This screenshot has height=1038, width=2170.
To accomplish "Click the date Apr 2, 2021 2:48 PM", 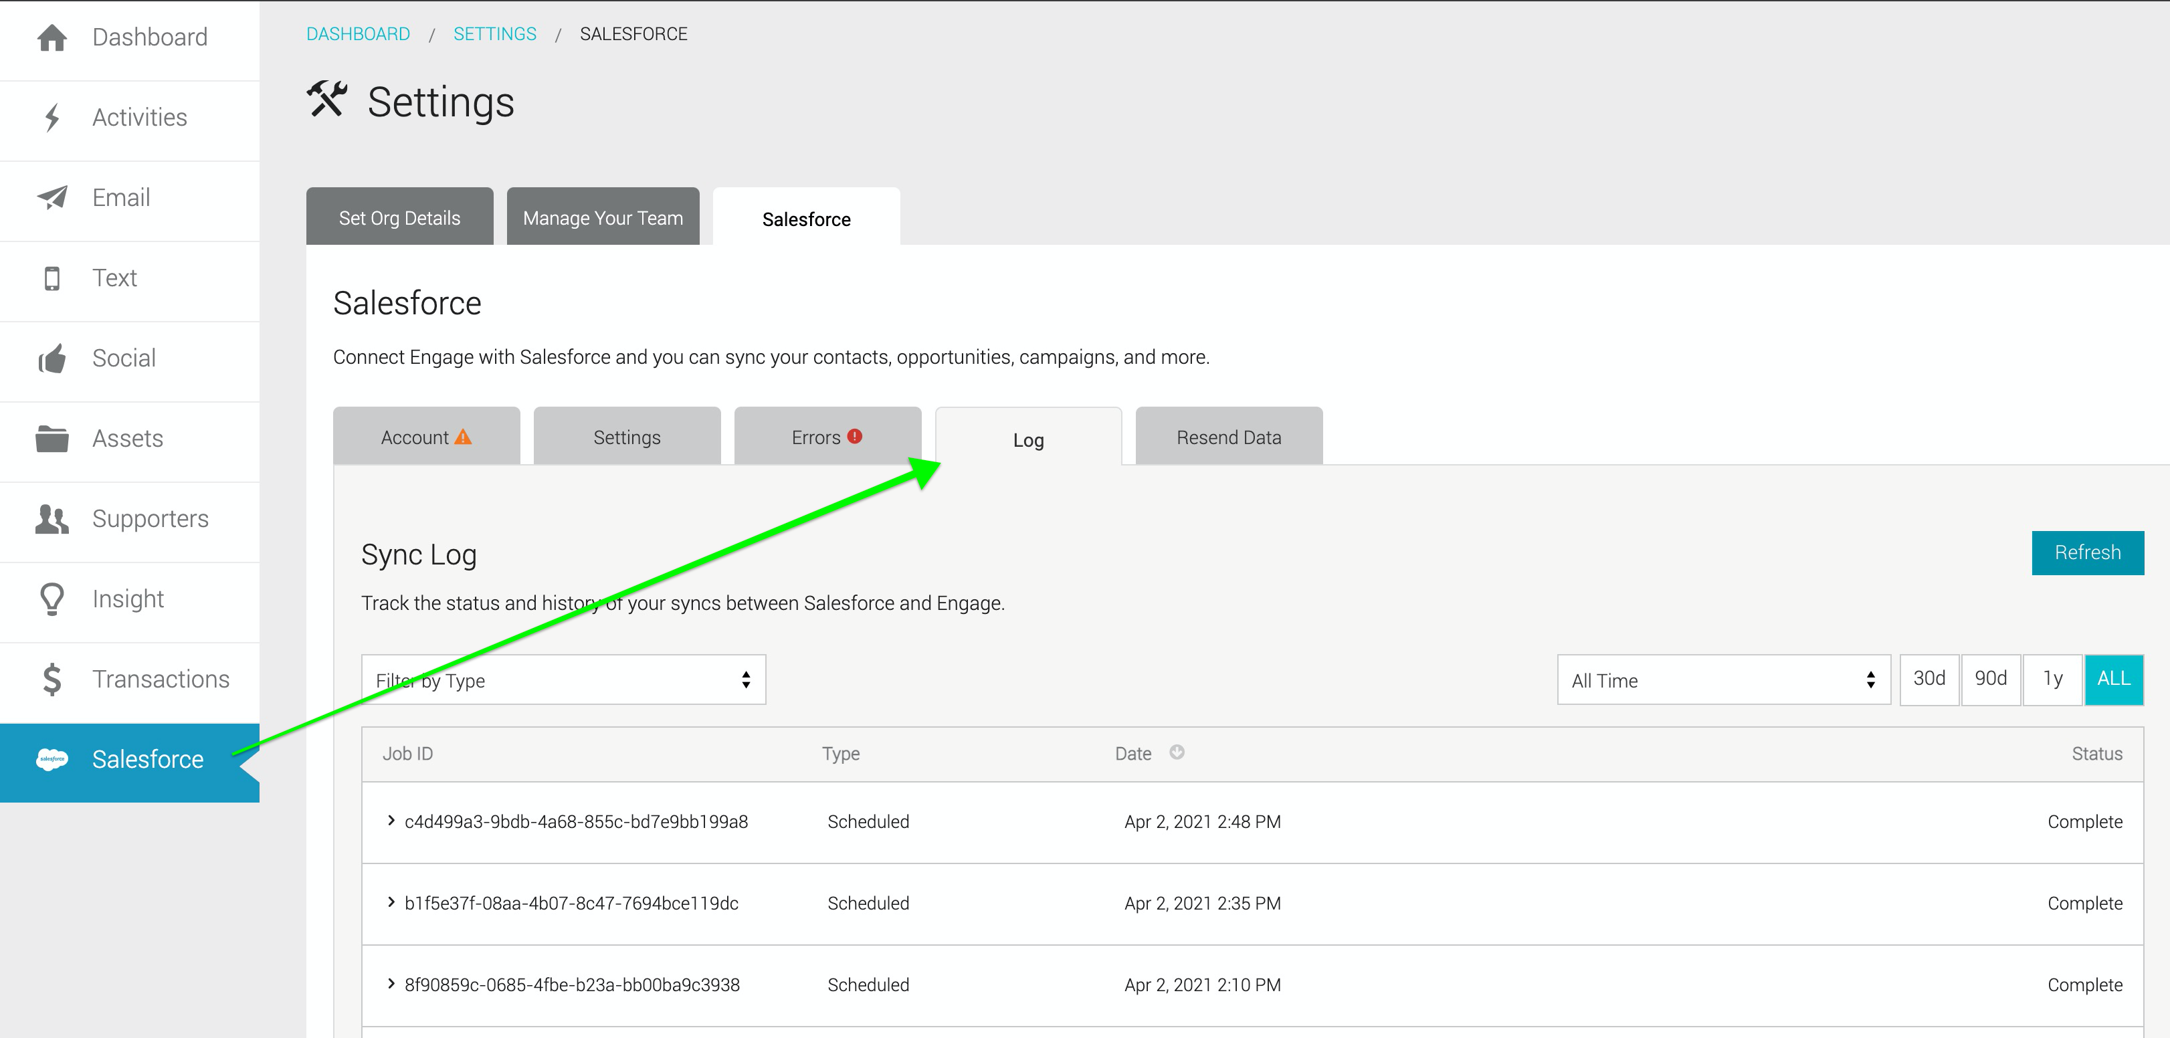I will click(1202, 821).
